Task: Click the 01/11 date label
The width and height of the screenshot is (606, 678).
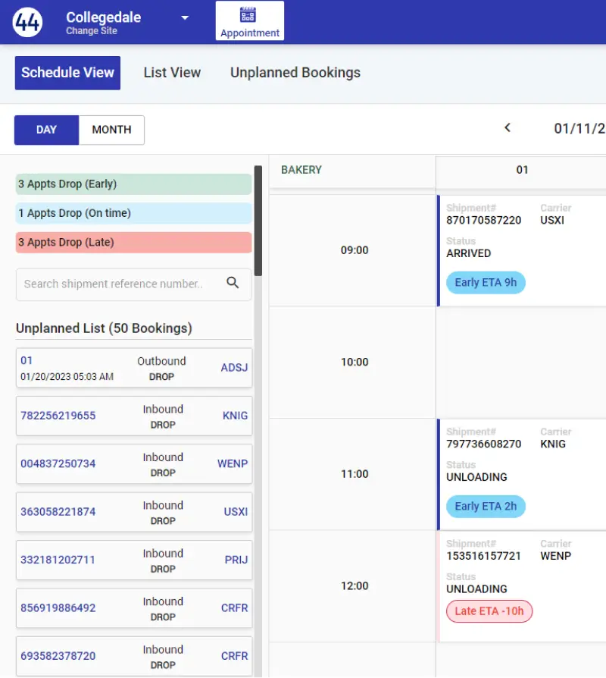Action: point(579,128)
